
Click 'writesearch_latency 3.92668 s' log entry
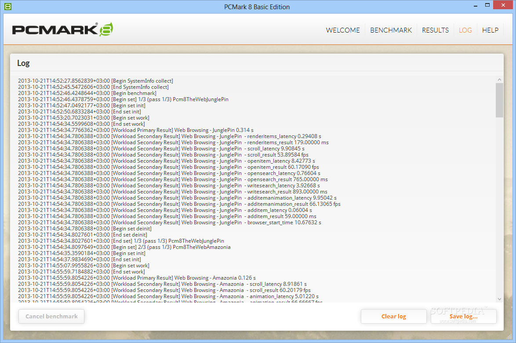click(169, 185)
